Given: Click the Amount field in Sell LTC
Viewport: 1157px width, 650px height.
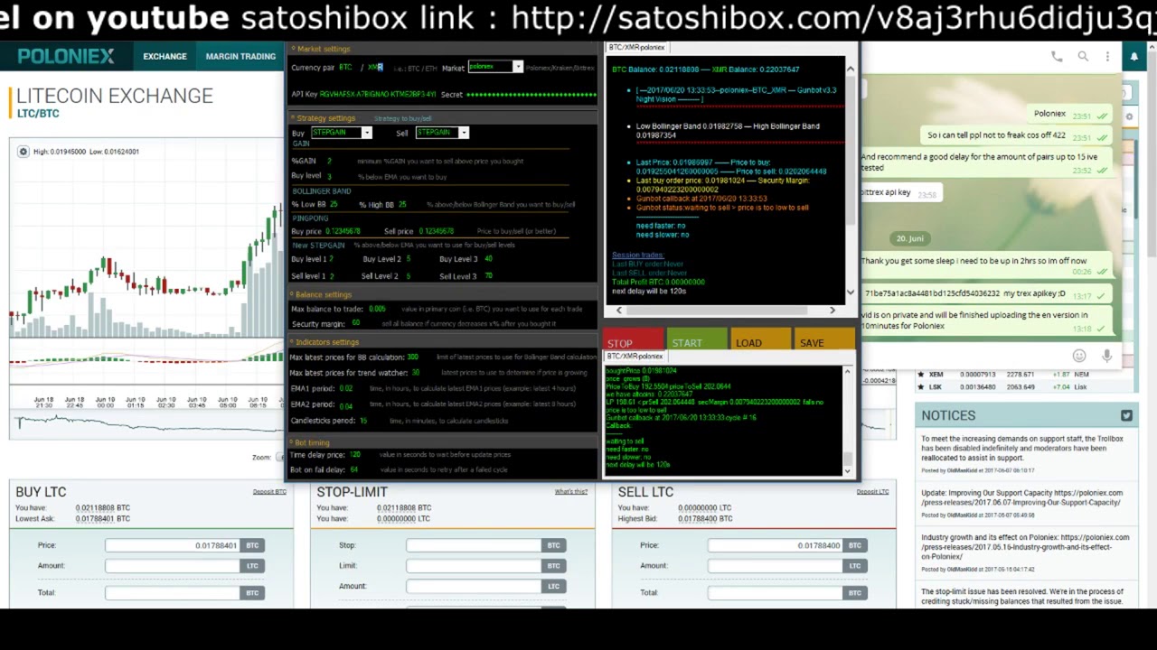Looking at the screenshot, I should (776, 566).
